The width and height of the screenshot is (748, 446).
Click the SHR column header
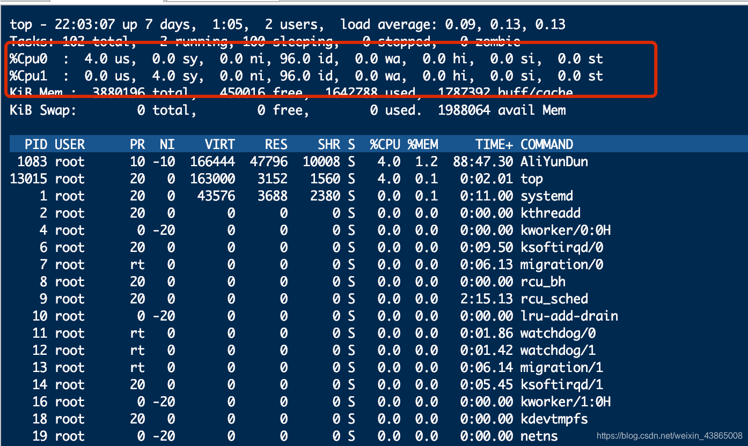point(329,144)
